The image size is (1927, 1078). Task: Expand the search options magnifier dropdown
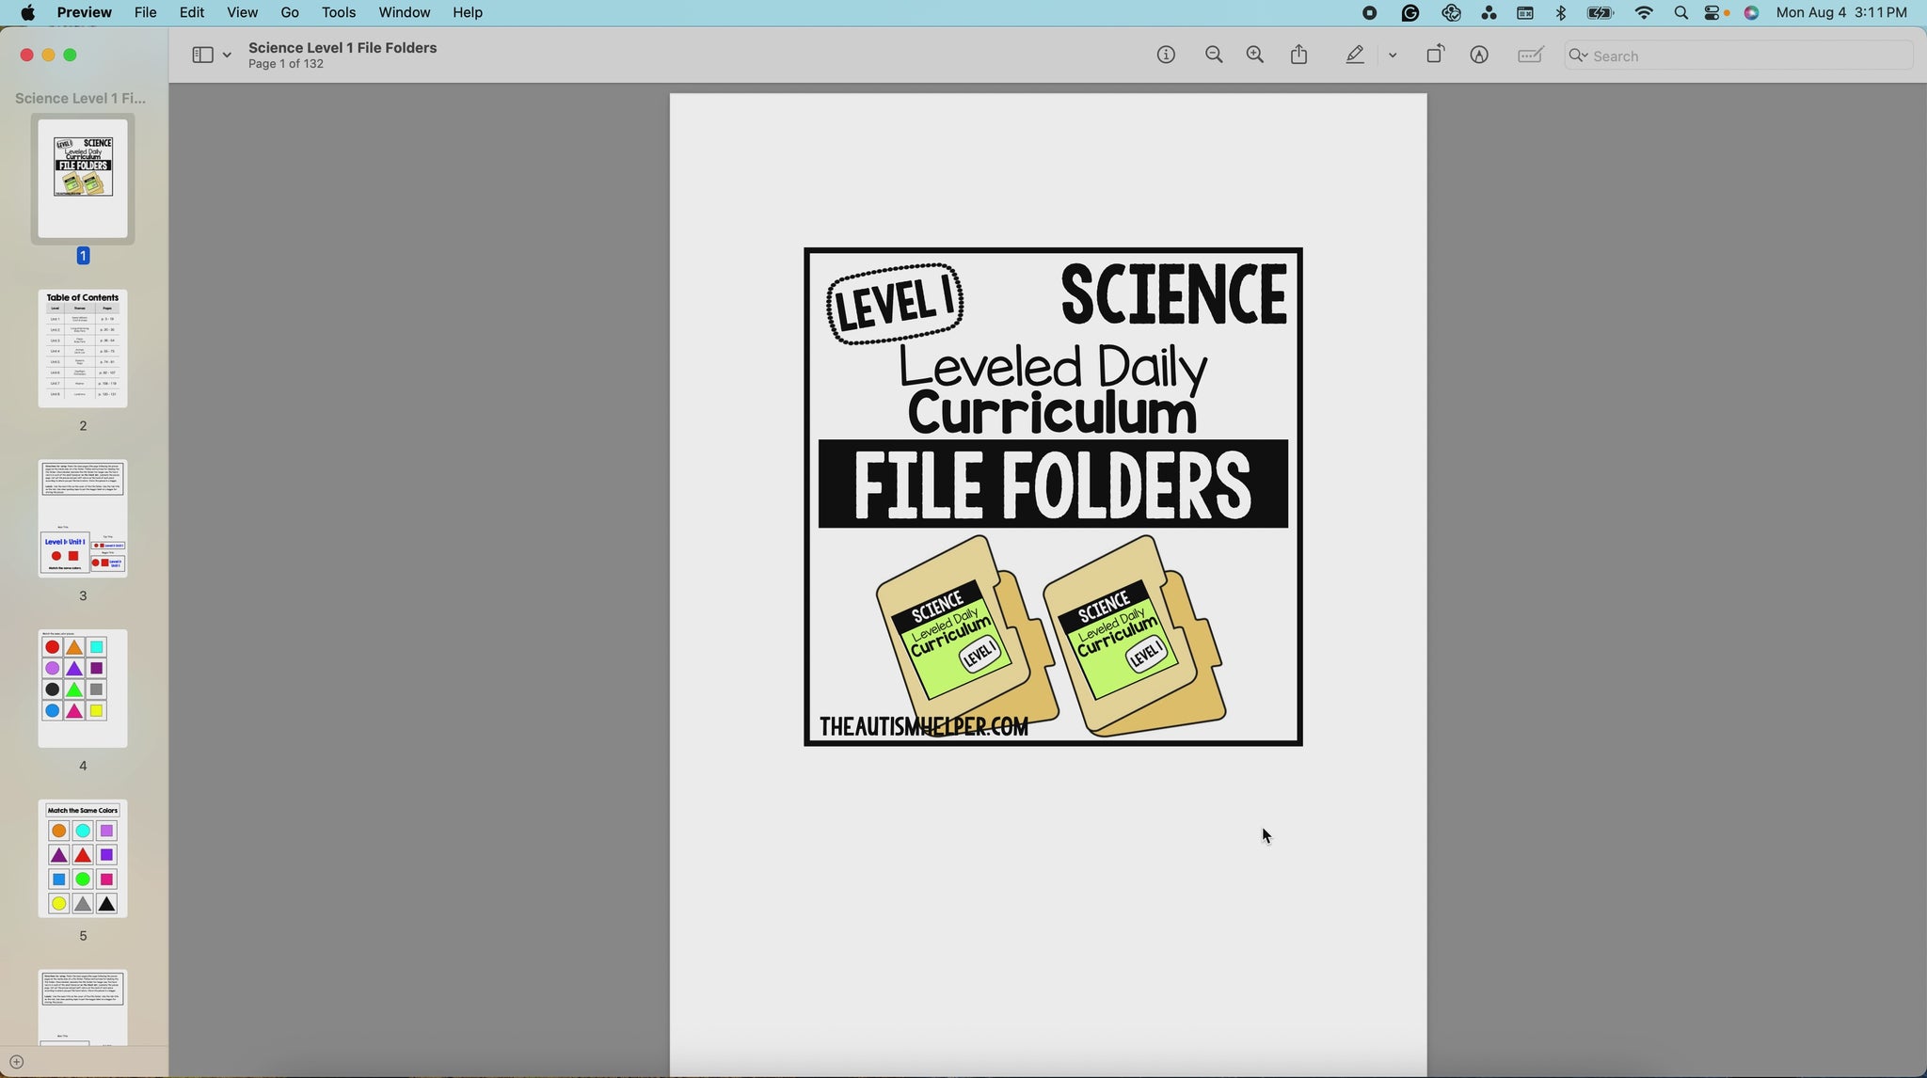(x=1579, y=56)
